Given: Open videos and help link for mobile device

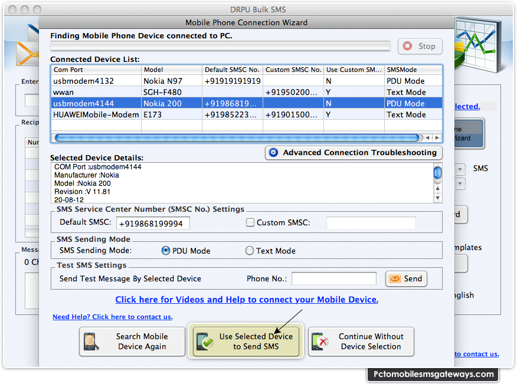Looking at the screenshot, I should click(247, 300).
